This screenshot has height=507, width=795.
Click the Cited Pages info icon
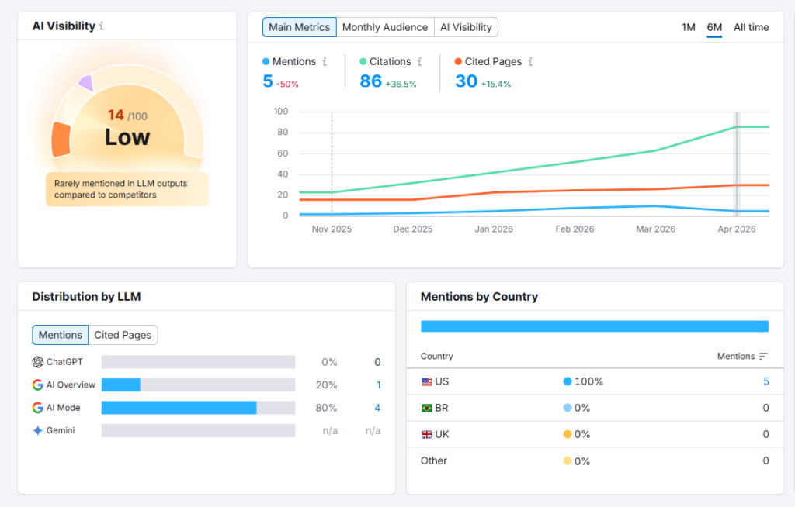tap(529, 61)
